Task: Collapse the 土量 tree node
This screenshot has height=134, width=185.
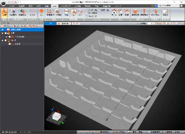Action: click(2, 33)
